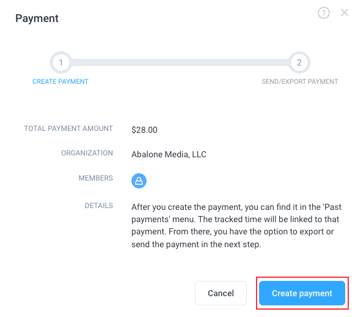The width and height of the screenshot is (358, 317).
Task: Click the ORGANIZATION field label
Action: pyautogui.click(x=87, y=153)
